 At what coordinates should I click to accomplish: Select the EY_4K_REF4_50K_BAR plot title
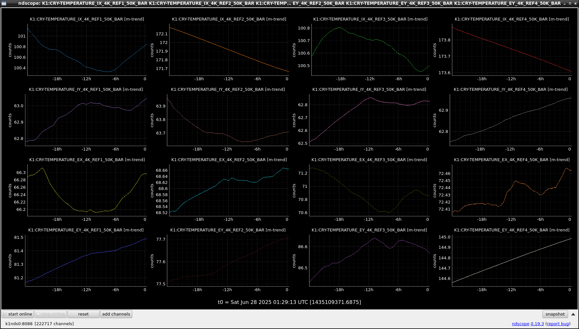coord(512,230)
